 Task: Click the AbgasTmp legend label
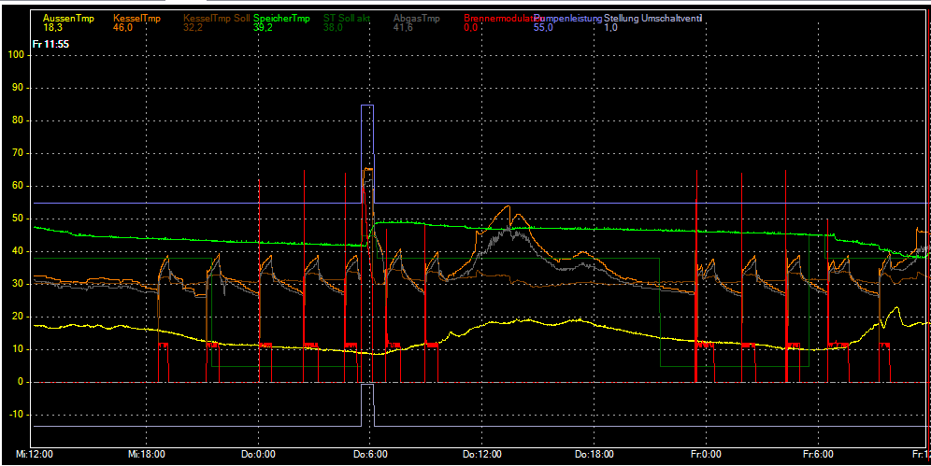click(416, 19)
